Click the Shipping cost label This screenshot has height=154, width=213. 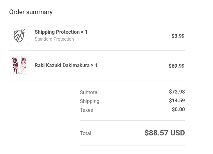tap(90, 101)
